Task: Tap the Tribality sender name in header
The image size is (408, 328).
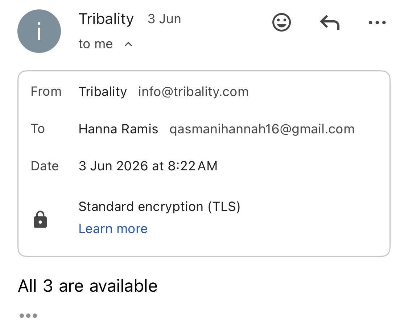Action: (106, 19)
